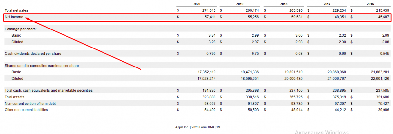Click the Earnings per share heading
The width and height of the screenshot is (393, 134).
point(20,29)
